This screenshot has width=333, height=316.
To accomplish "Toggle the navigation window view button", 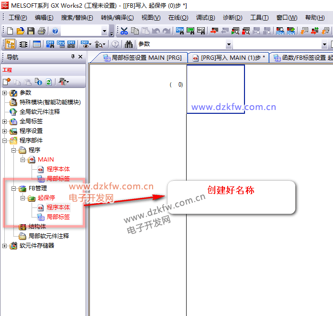I will pos(10,44).
